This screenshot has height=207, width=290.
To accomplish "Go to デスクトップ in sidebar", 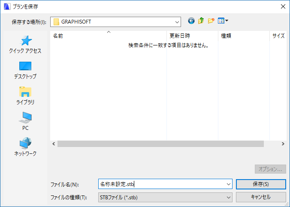I will click(25, 70).
